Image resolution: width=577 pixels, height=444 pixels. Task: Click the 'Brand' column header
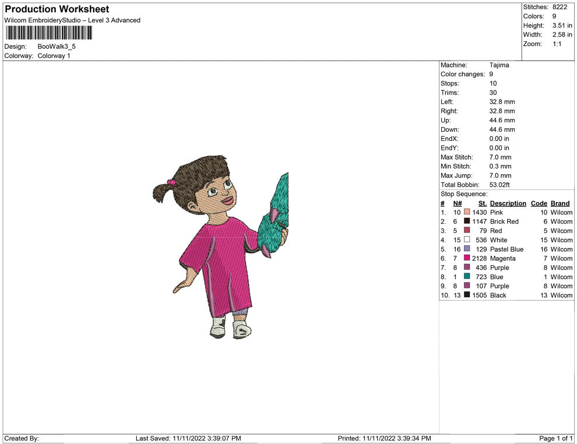(560, 203)
